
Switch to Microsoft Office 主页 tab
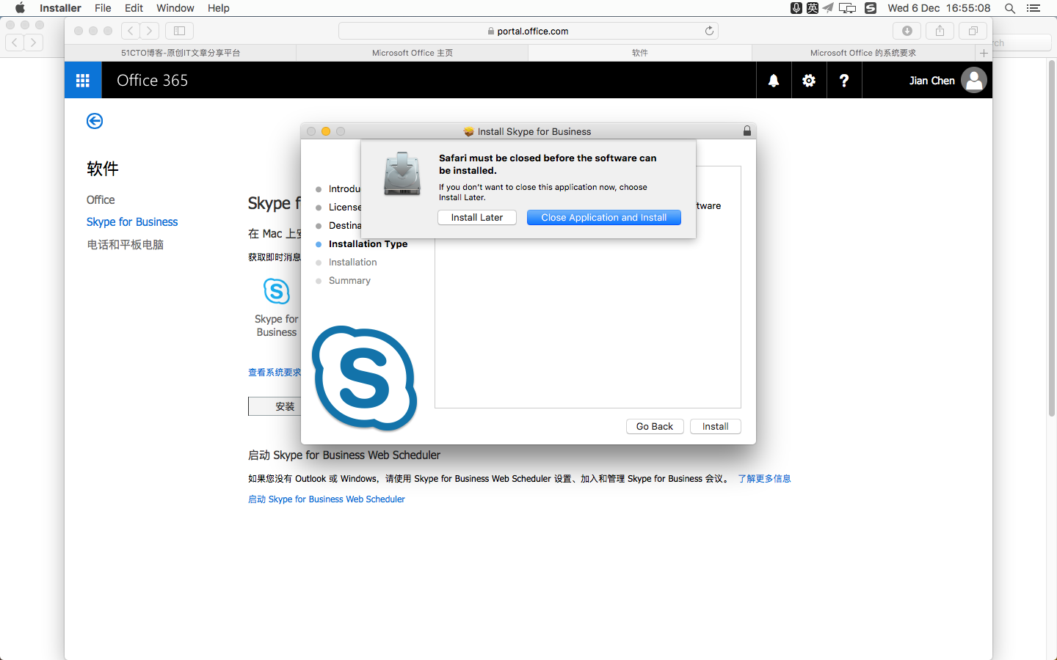pyautogui.click(x=413, y=53)
